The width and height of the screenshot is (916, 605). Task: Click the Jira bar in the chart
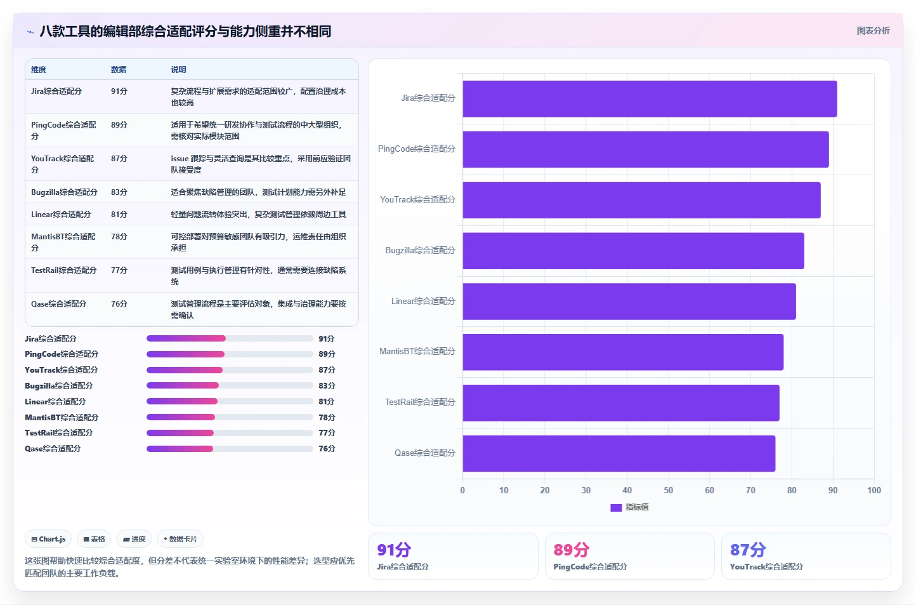(x=650, y=98)
